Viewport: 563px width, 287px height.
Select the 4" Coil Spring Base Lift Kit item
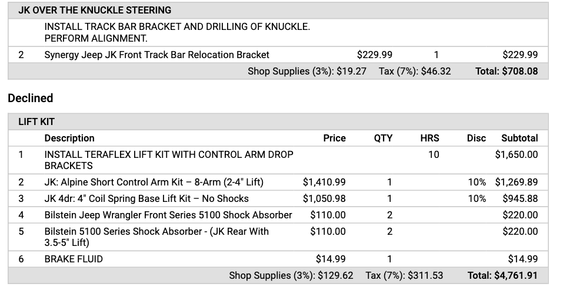point(146,198)
